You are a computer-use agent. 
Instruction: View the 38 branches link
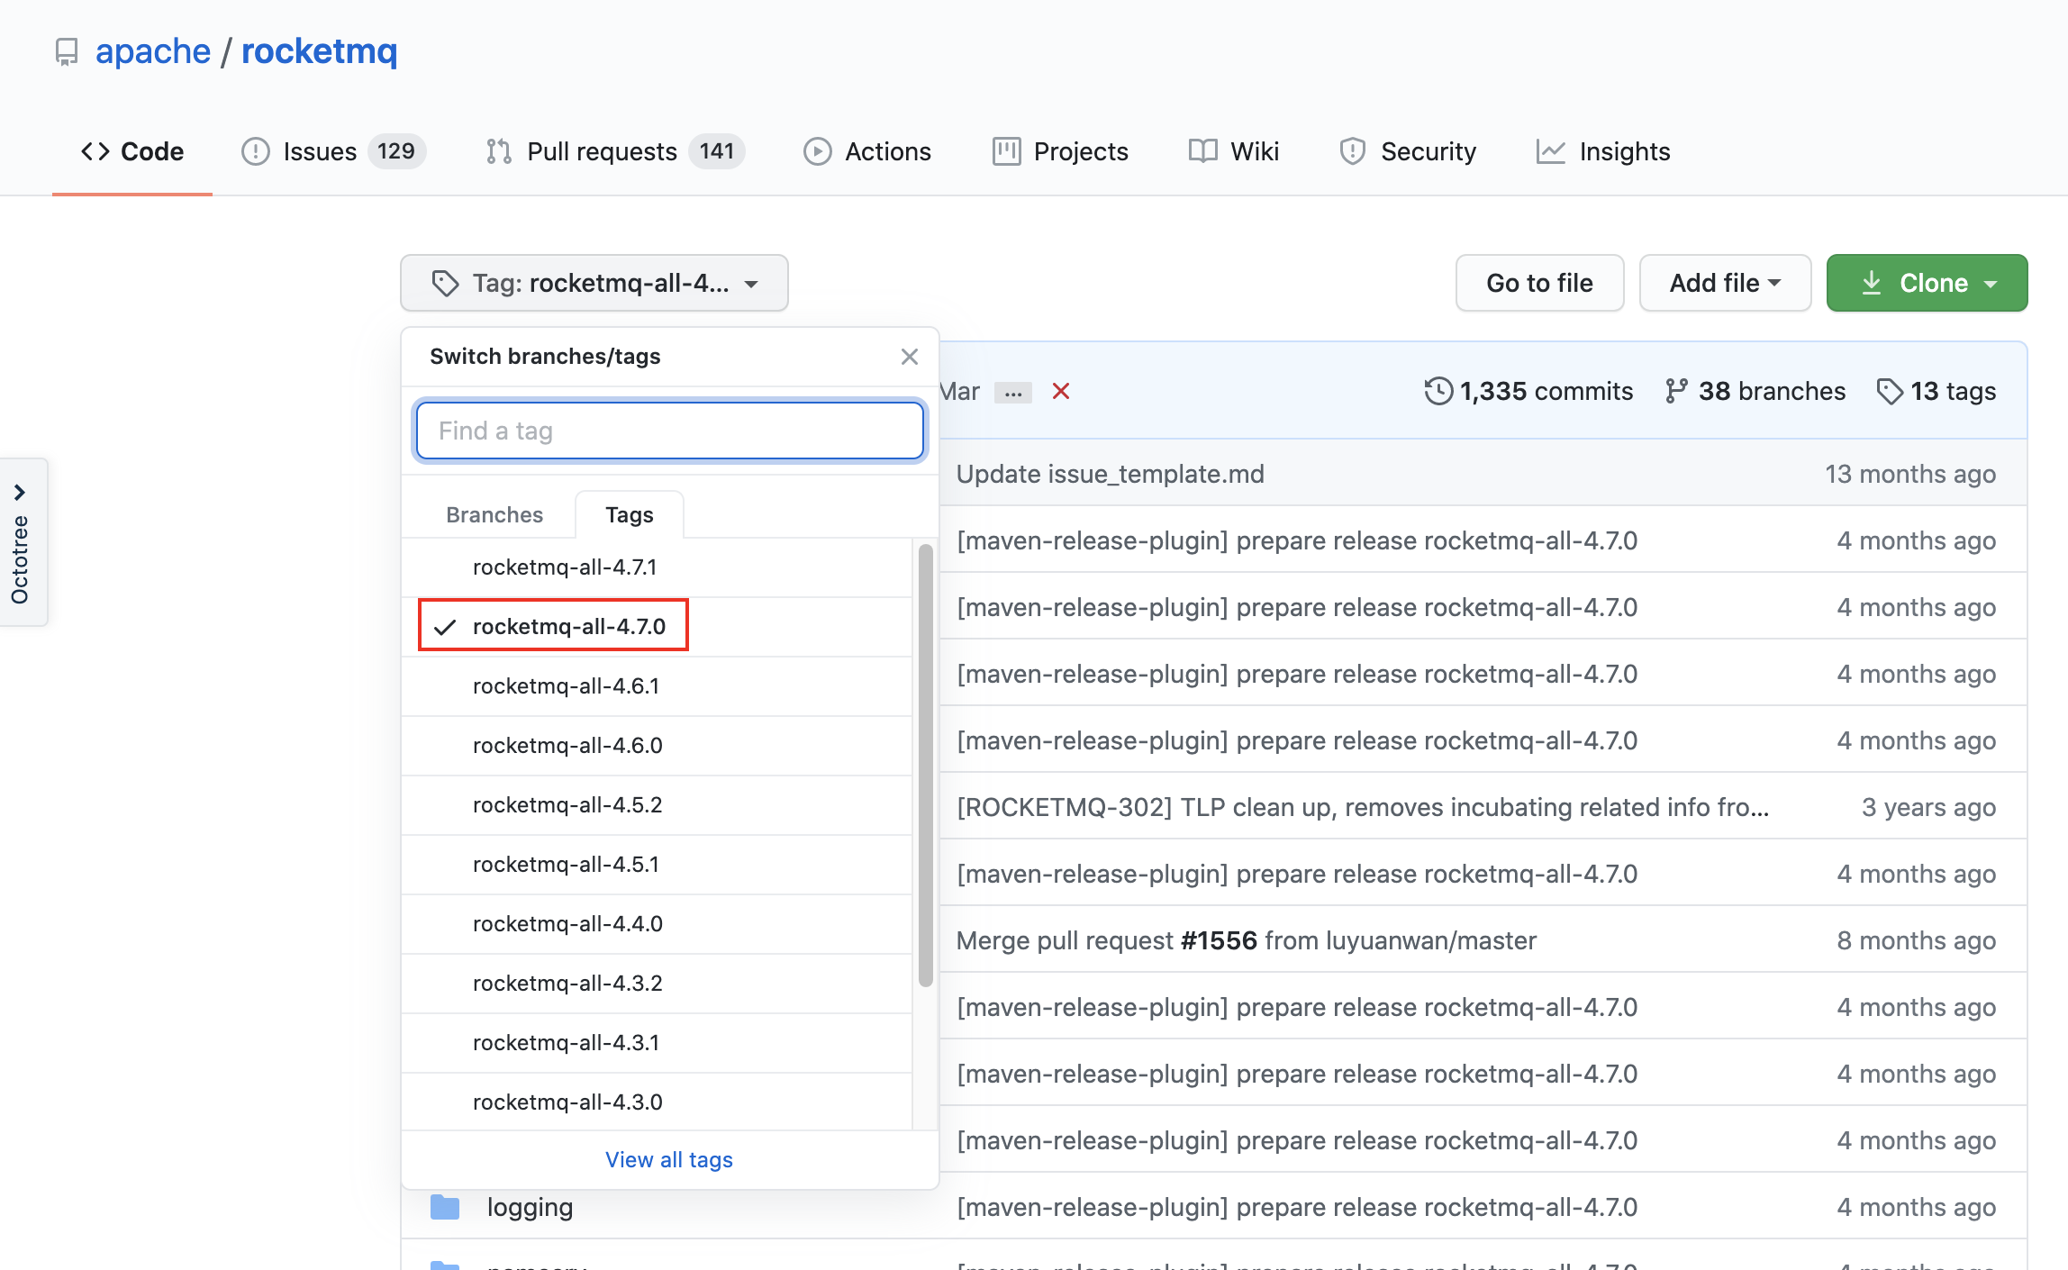click(1755, 391)
